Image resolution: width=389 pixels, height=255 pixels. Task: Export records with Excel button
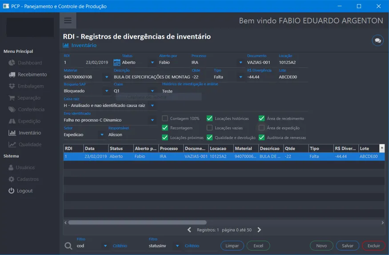pyautogui.click(x=258, y=246)
